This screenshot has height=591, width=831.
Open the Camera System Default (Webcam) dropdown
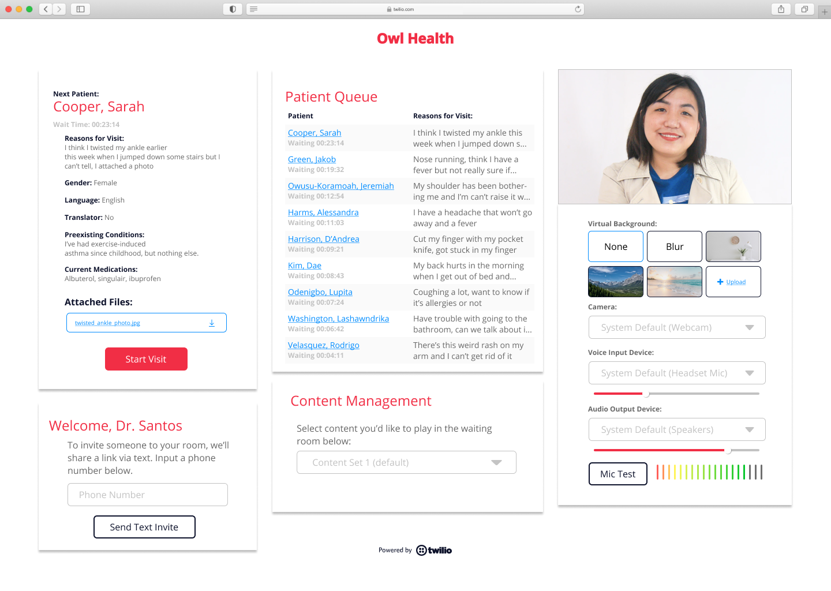(x=677, y=327)
